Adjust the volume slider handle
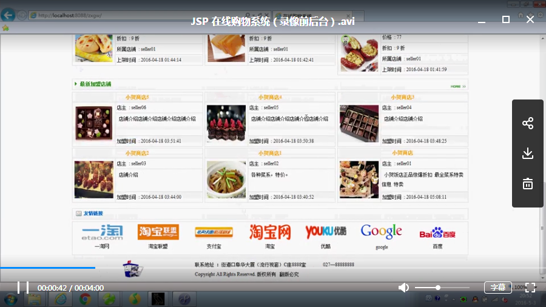 click(437, 288)
